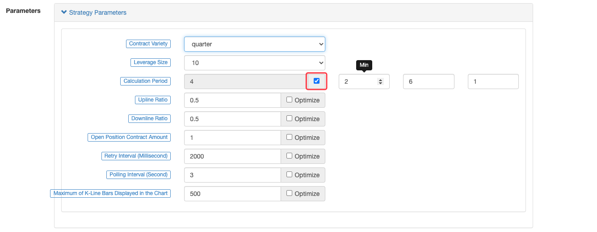
Task: Enable Optimize for Downline Ratio
Action: 290,118
